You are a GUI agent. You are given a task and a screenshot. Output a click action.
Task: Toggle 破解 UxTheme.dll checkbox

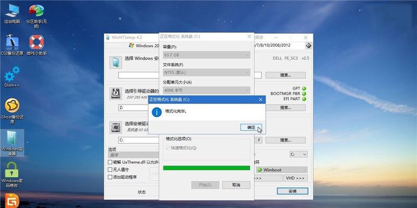point(110,162)
